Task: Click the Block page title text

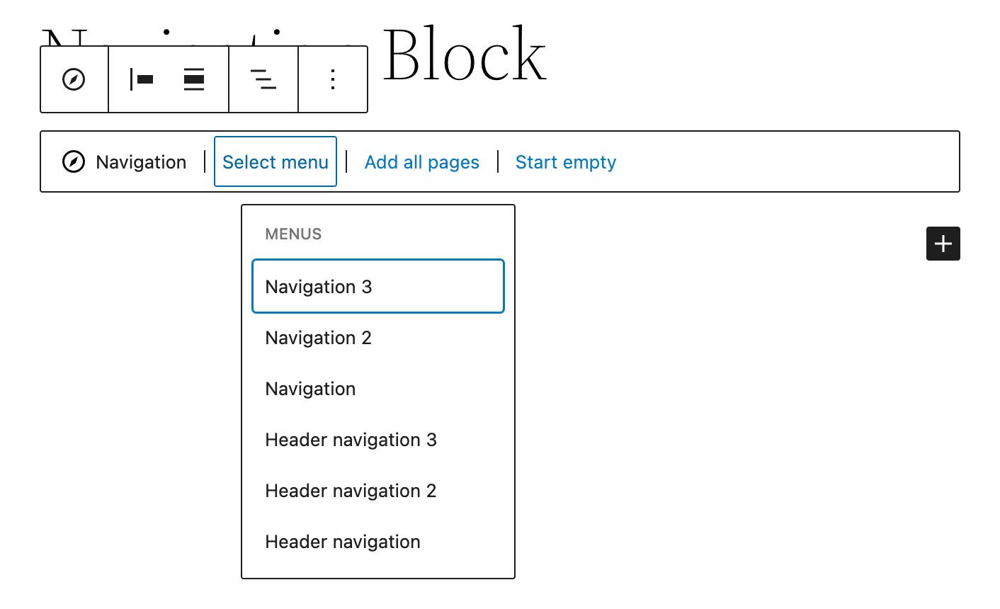Action: (x=464, y=55)
